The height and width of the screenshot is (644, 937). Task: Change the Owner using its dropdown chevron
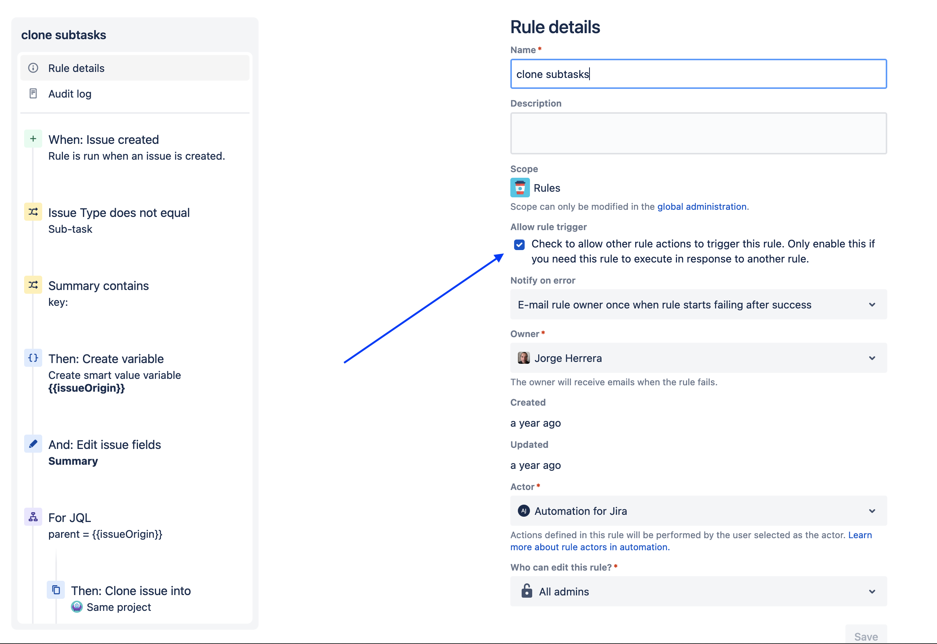[x=873, y=358]
